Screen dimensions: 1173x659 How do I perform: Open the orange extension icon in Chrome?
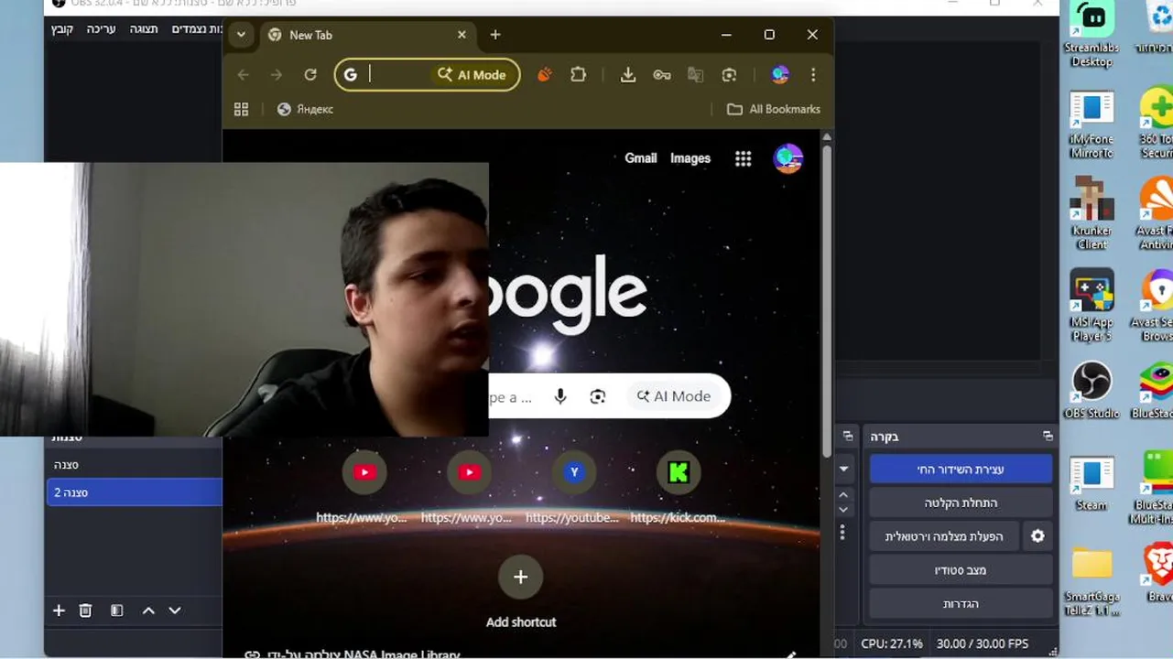(545, 75)
